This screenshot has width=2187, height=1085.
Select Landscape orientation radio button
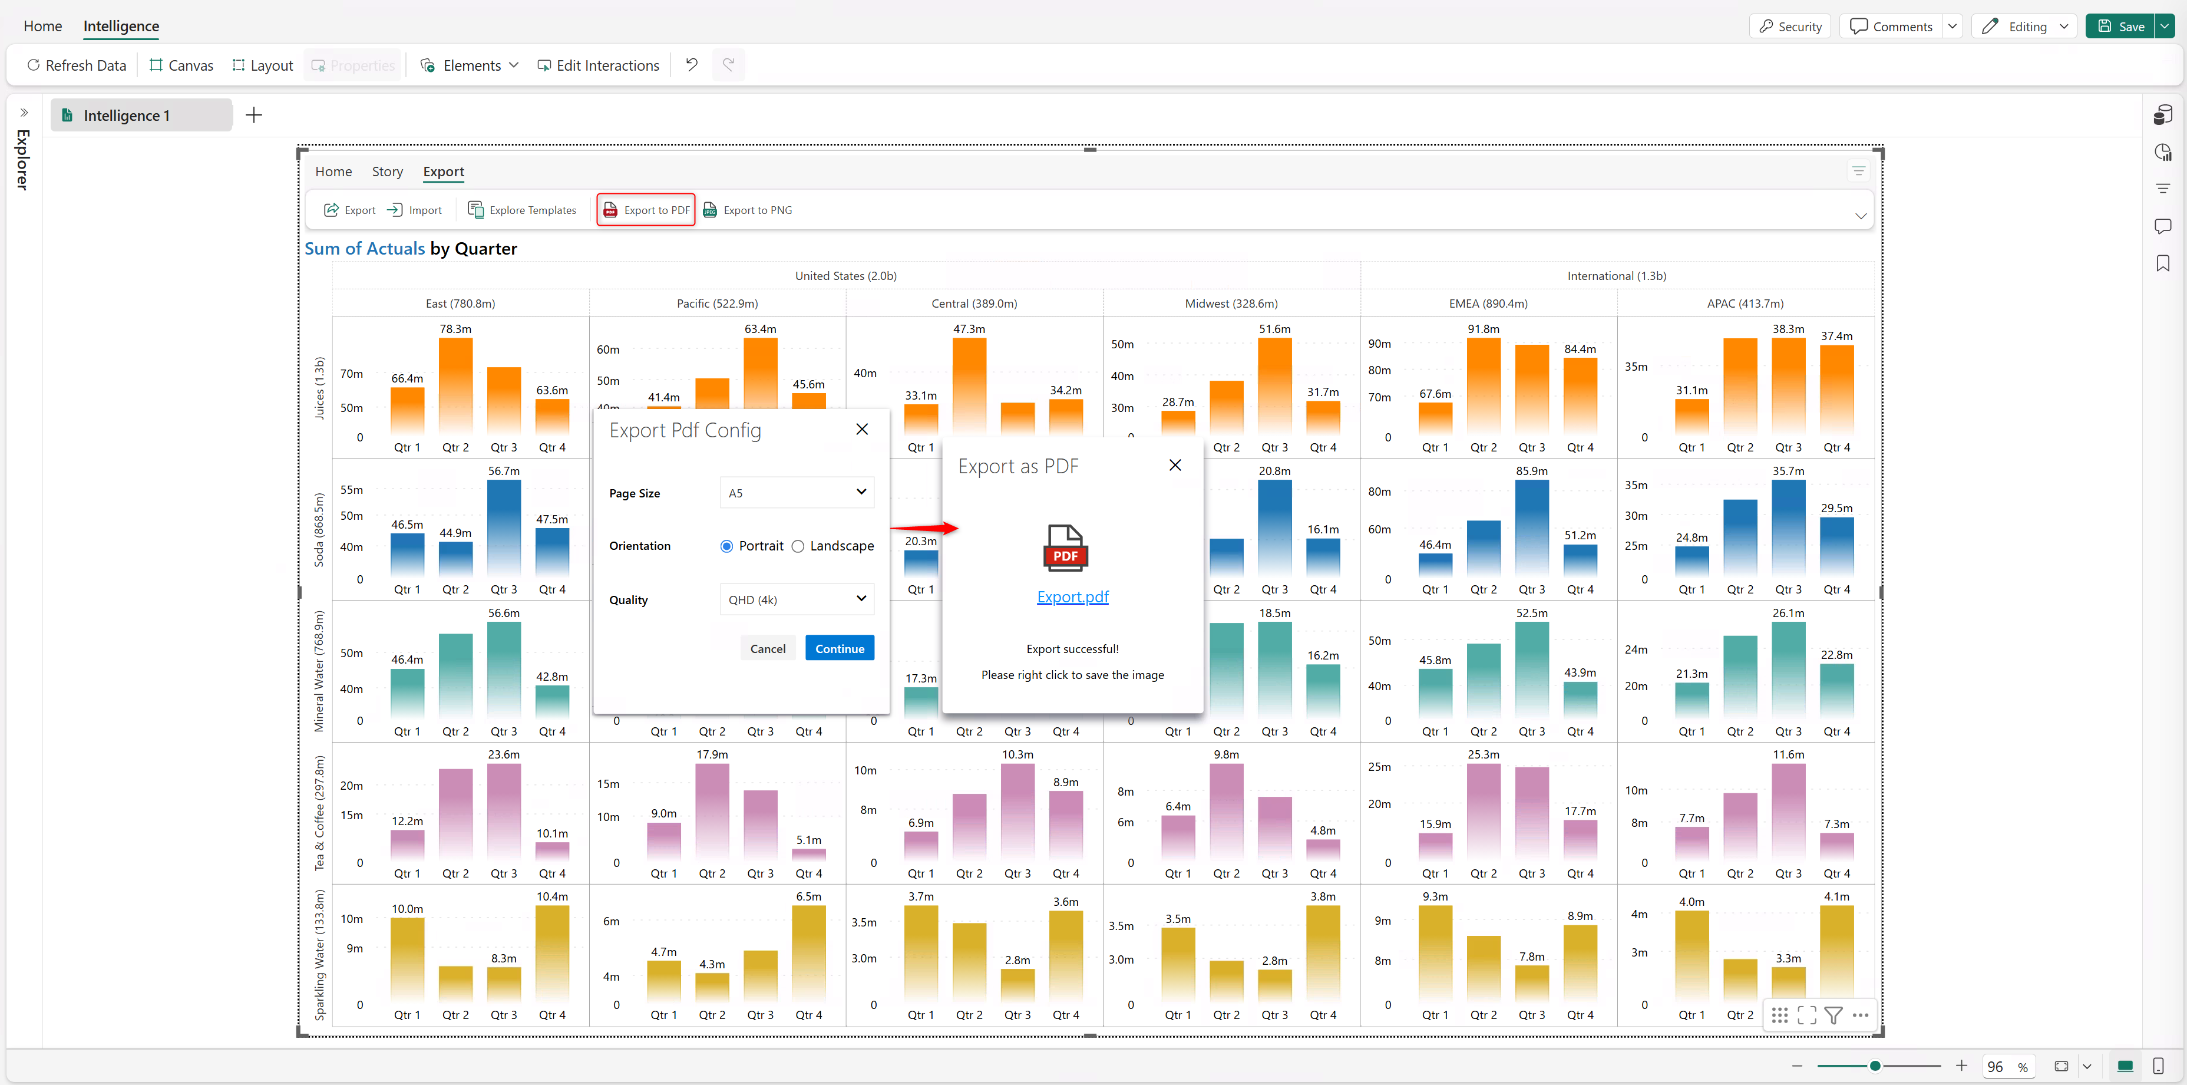point(798,546)
